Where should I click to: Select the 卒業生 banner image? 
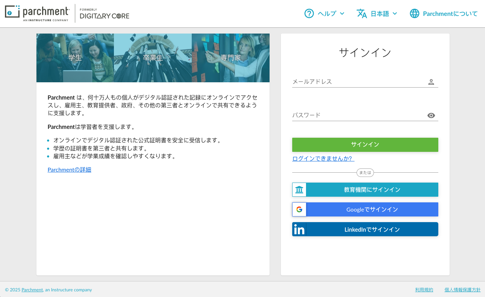coord(153,58)
